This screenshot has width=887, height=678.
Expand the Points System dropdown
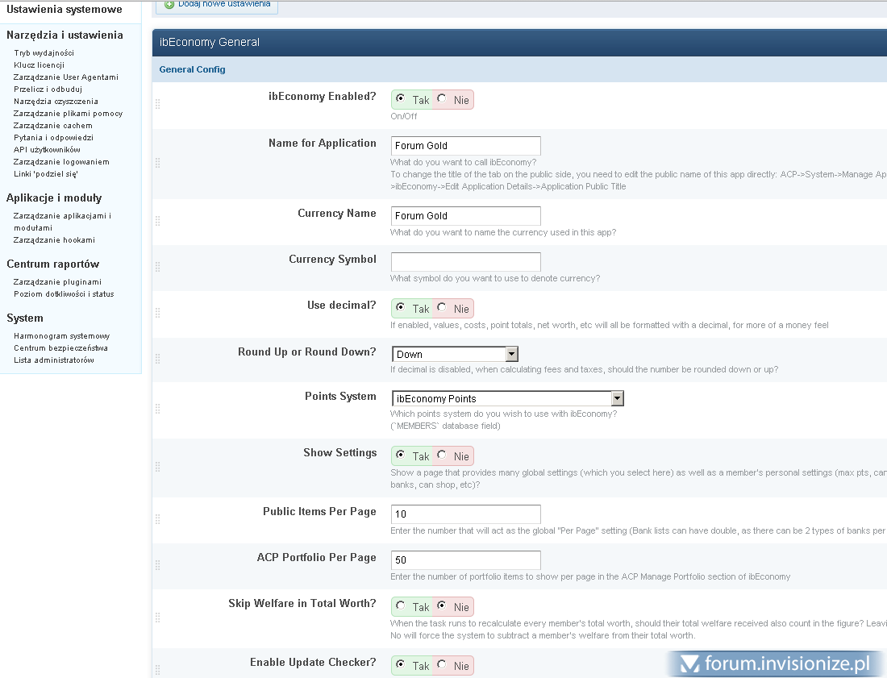[x=617, y=398]
